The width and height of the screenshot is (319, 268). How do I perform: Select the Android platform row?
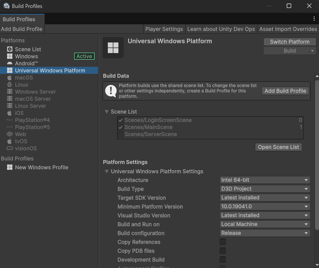[x=49, y=63]
